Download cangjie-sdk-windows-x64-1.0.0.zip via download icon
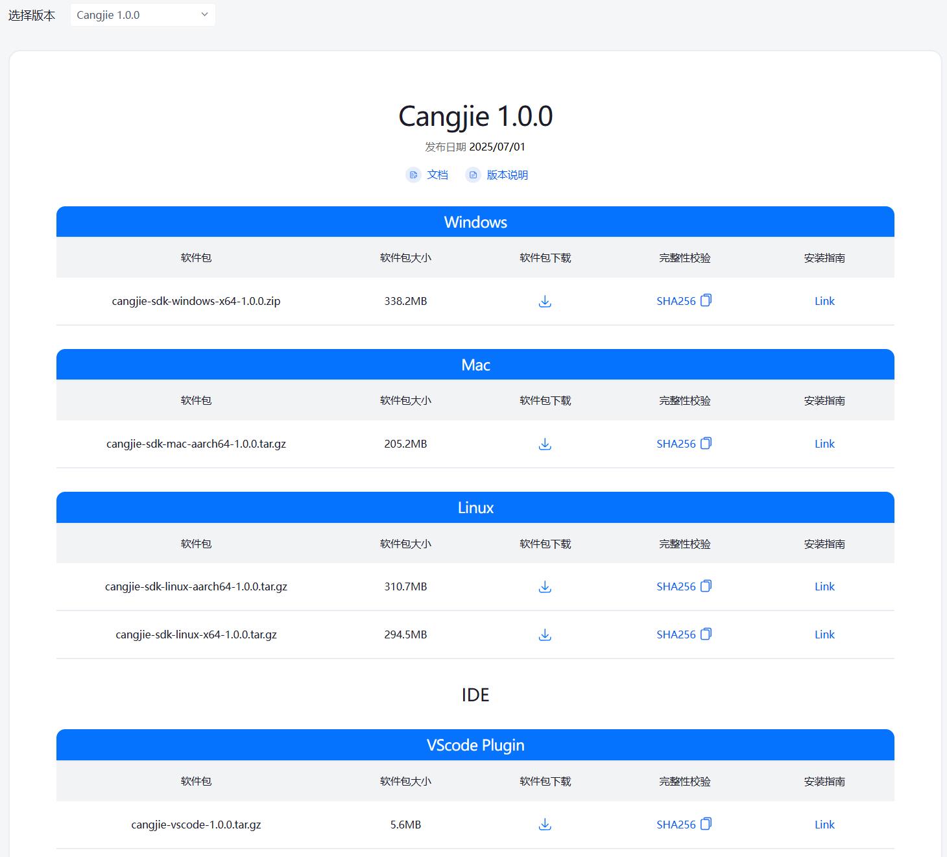This screenshot has width=947, height=857. (x=545, y=301)
